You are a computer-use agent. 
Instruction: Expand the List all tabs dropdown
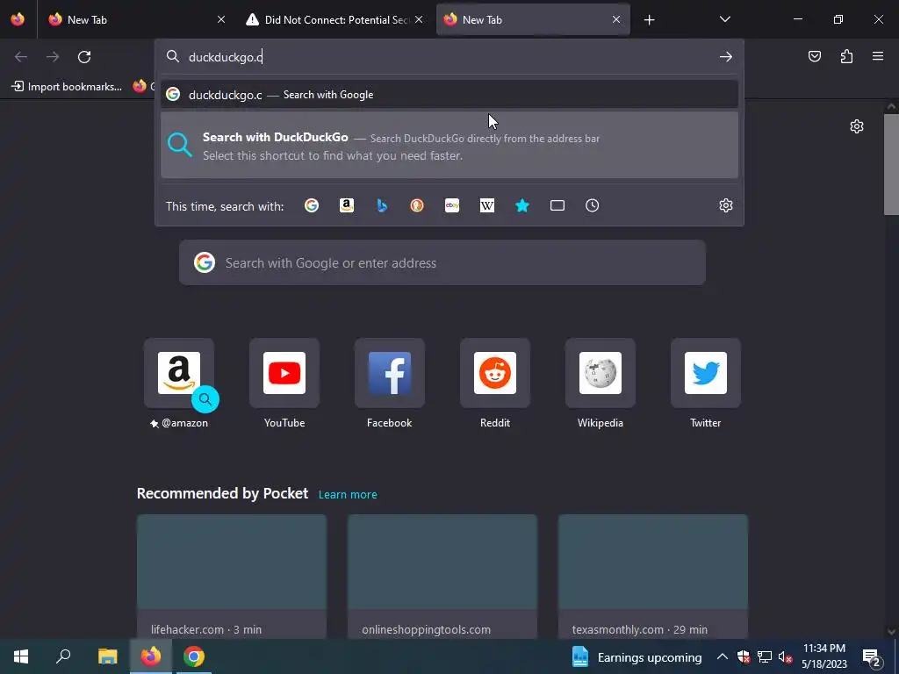(x=724, y=19)
